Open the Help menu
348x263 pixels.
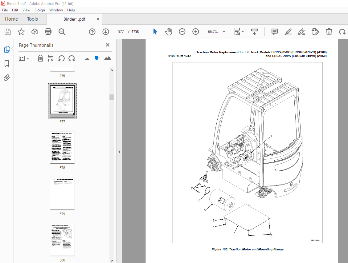point(71,10)
